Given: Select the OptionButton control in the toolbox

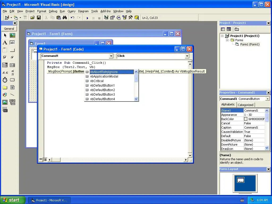Looking at the screenshot, I should pos(12,57).
